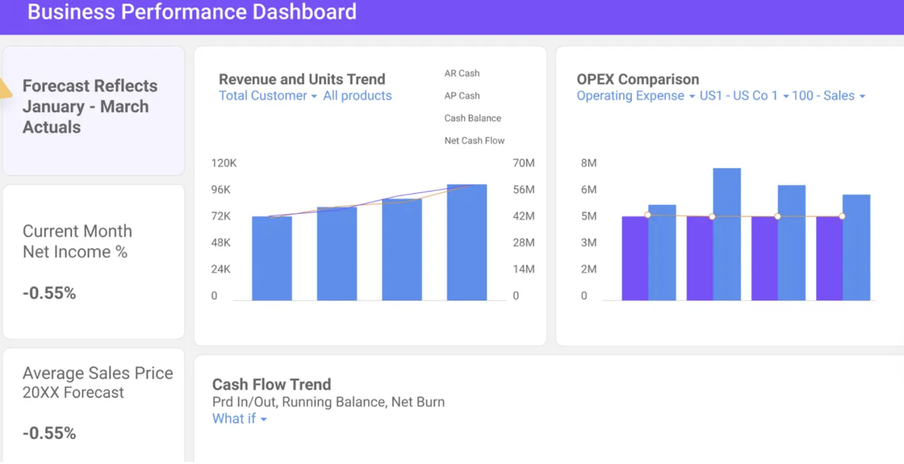Open the US1 - US Co 1 dropdown
904x464 pixels.
coord(744,96)
